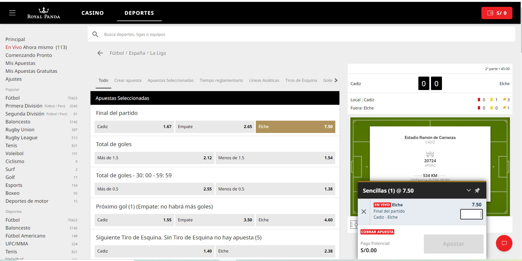Remove the Elche bet from the slip
The height and width of the screenshot is (261, 522).
point(364,211)
